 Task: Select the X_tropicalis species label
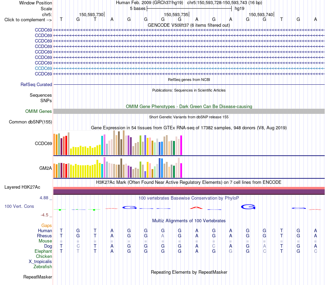[40, 262]
